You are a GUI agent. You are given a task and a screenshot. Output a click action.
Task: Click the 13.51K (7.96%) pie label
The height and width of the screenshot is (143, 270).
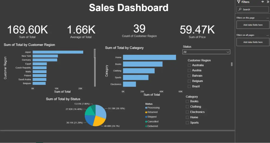click(82, 104)
